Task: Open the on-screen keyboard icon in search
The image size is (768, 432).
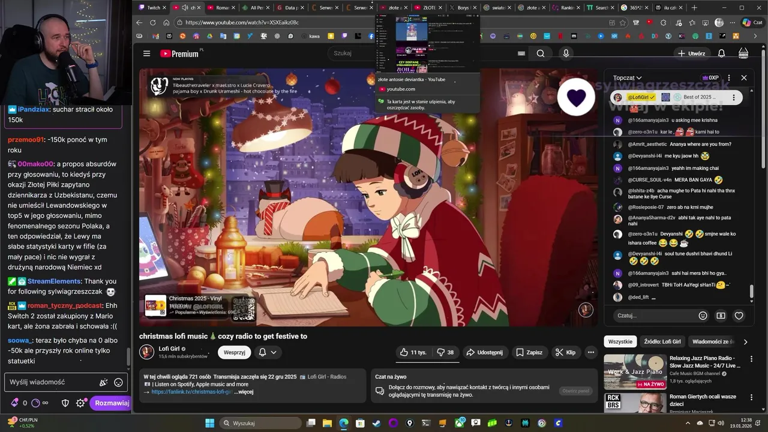Action: 521,53
